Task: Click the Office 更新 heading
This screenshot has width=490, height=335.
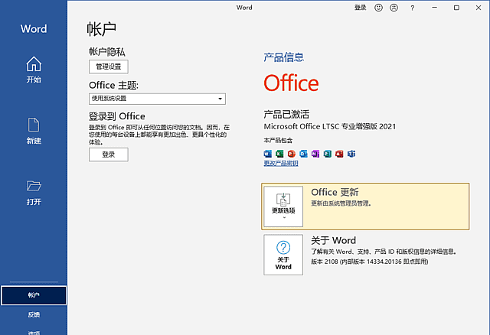Action: tap(335, 192)
